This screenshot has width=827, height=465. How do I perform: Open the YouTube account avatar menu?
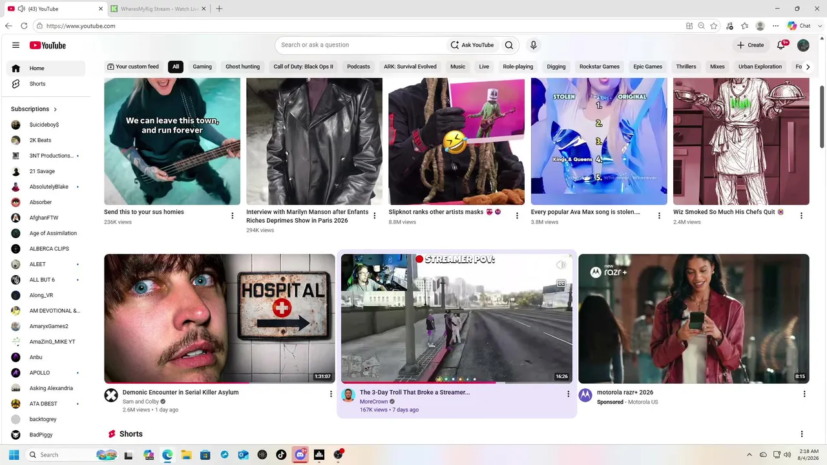click(803, 45)
